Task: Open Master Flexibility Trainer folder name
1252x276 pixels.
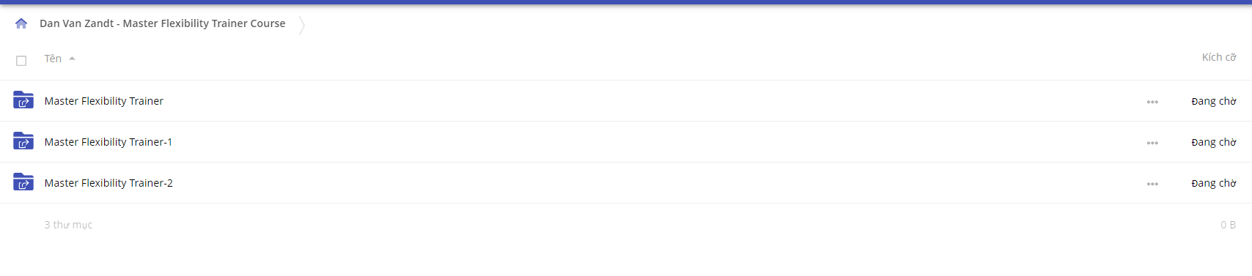Action: pyautogui.click(x=104, y=101)
